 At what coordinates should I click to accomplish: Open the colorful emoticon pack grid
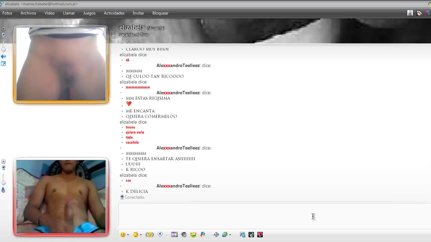[x=174, y=235]
